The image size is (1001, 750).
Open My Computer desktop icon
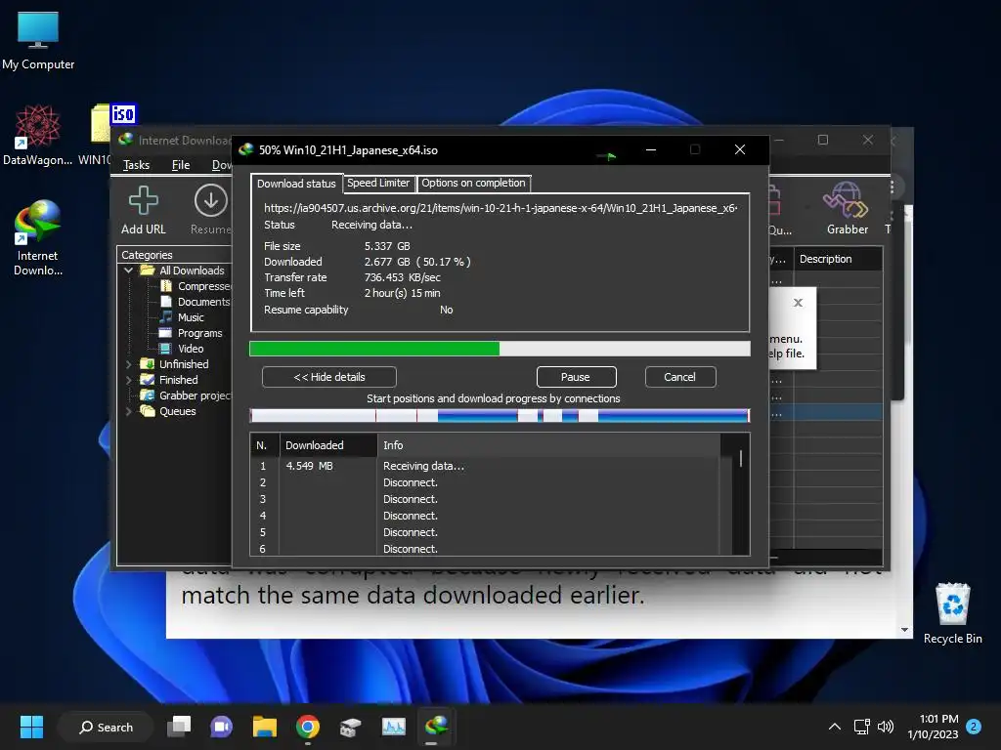click(x=38, y=41)
